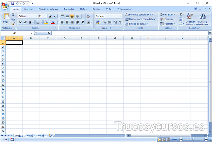Expand Dar formato como tabla menu
The image size is (212, 142).
(x=141, y=19)
